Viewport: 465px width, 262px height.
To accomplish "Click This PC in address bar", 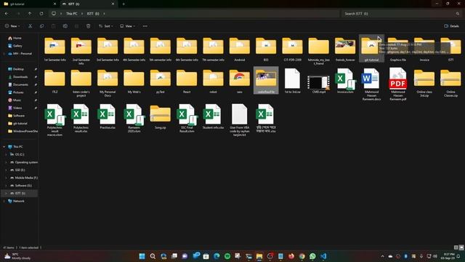I will (x=71, y=14).
